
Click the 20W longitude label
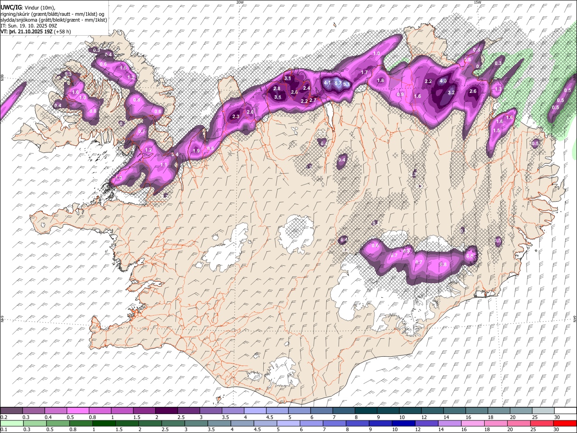coord(240,2)
